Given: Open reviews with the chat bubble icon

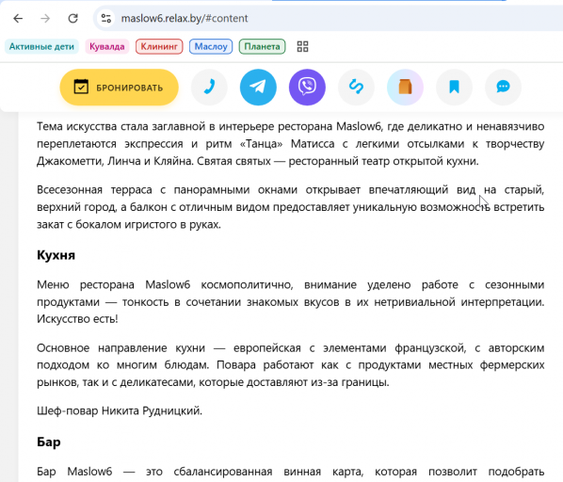Looking at the screenshot, I should pos(503,88).
